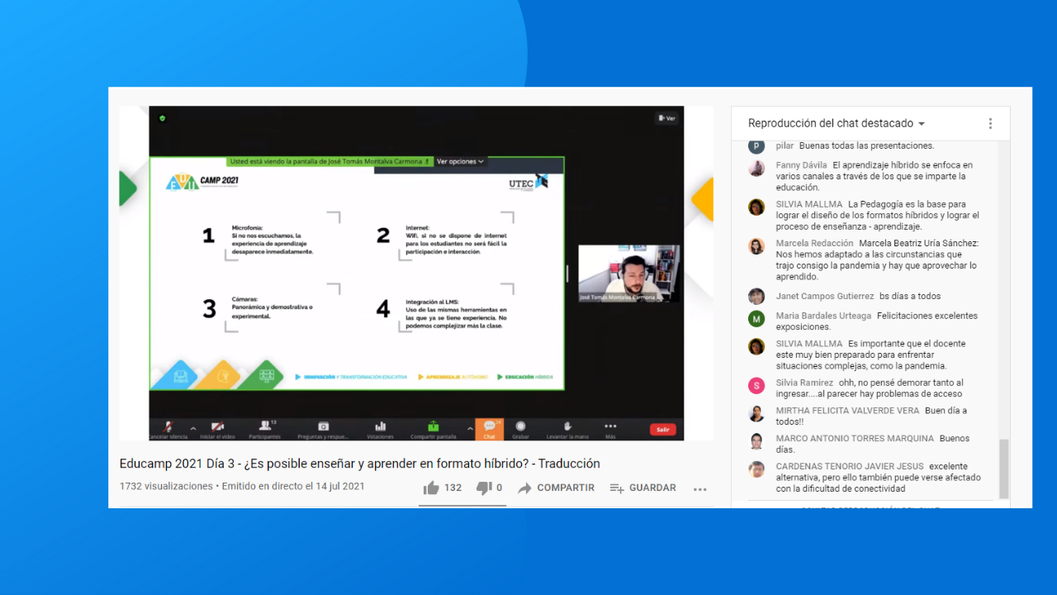Screen dimensions: 1057x595
Task: Click the speaker's webcam thumbnail
Action: pos(628,274)
